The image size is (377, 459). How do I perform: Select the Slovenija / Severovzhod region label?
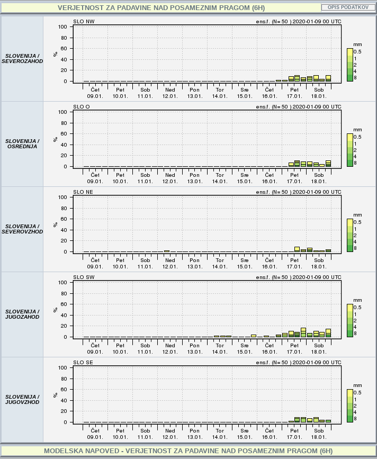tap(22, 229)
